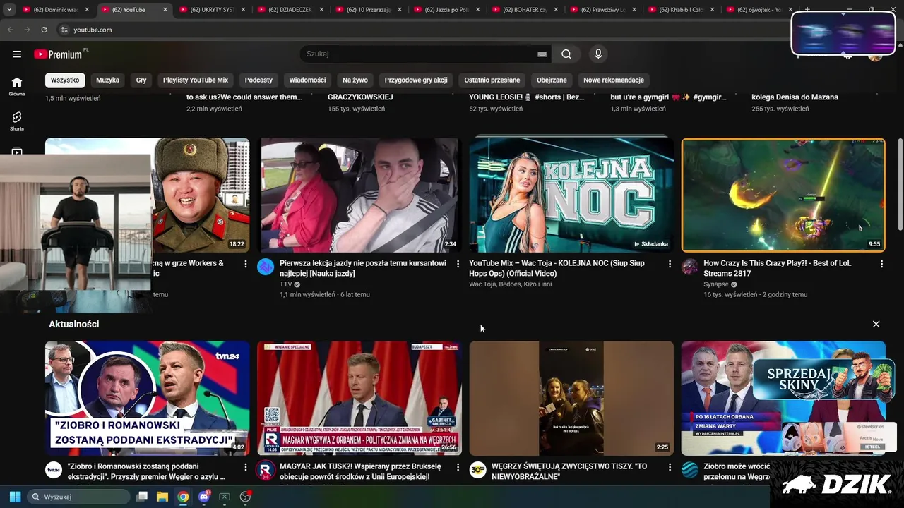
Task: Open Shorts from the sidebar
Action: tap(17, 121)
